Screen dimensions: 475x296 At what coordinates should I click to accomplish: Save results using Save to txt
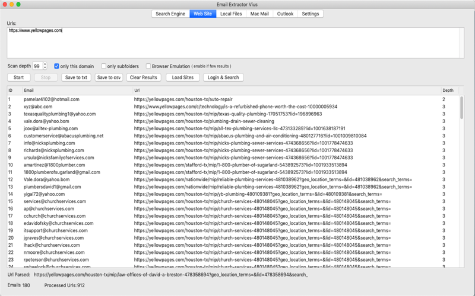point(76,78)
